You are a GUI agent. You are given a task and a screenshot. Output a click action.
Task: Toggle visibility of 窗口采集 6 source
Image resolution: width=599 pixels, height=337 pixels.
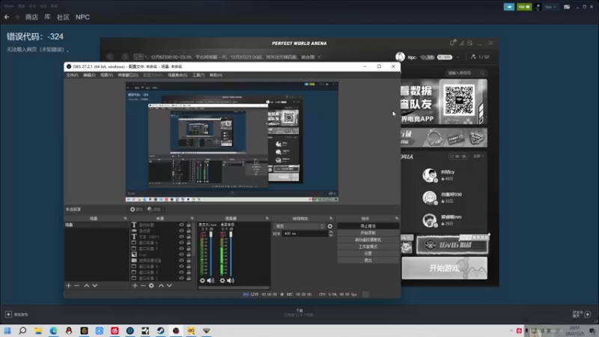(x=181, y=243)
